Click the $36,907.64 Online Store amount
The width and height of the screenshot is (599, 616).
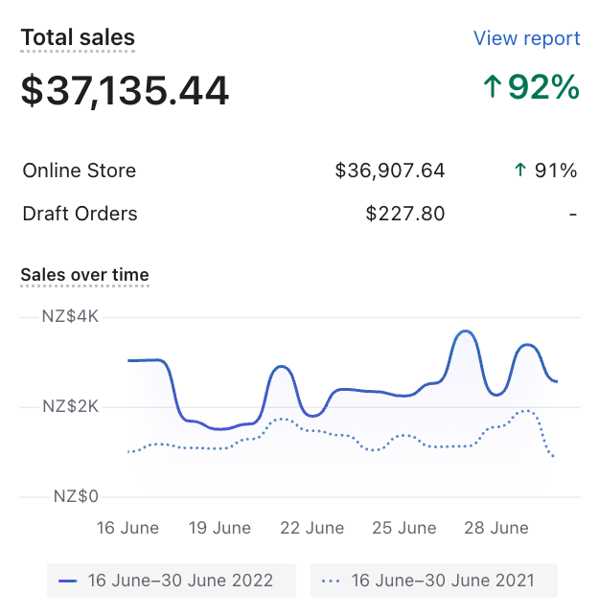click(x=390, y=171)
